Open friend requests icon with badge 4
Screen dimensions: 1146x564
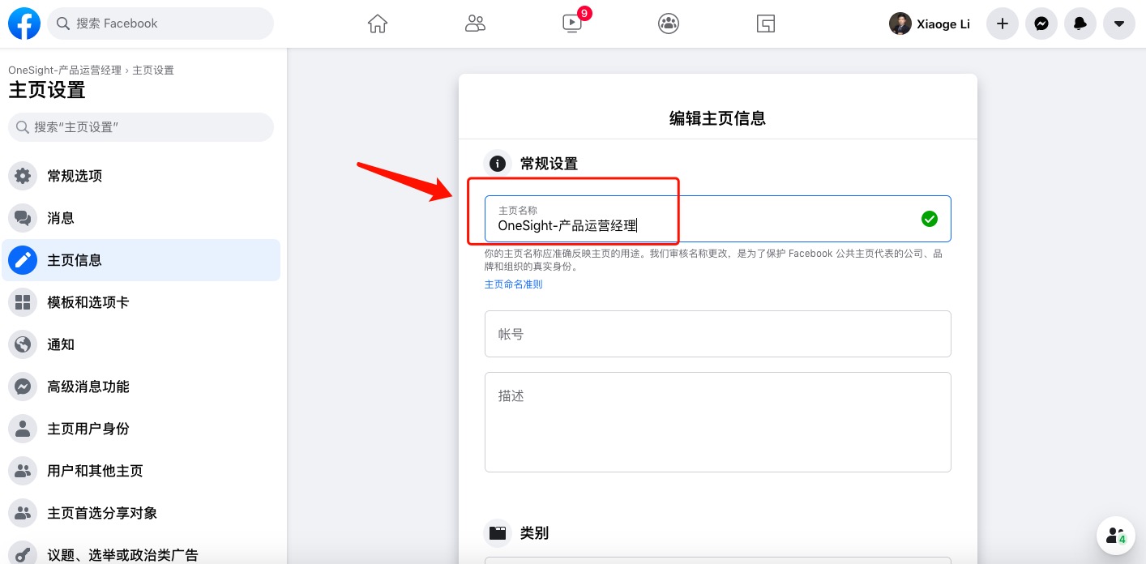coord(1116,536)
